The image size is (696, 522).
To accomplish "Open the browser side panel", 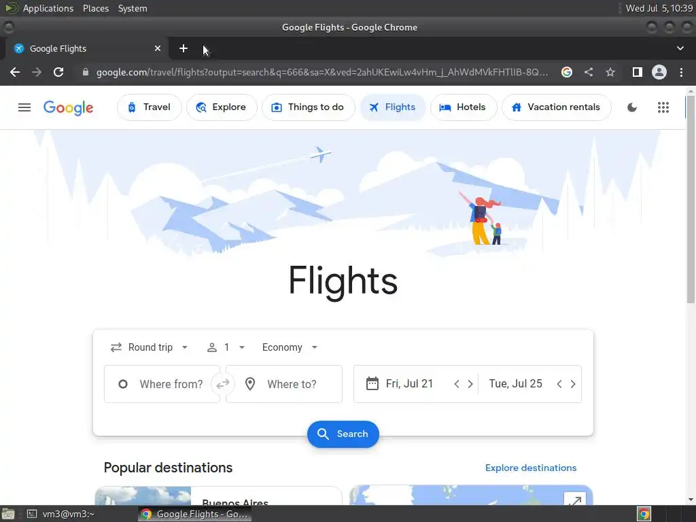I will pos(637,72).
